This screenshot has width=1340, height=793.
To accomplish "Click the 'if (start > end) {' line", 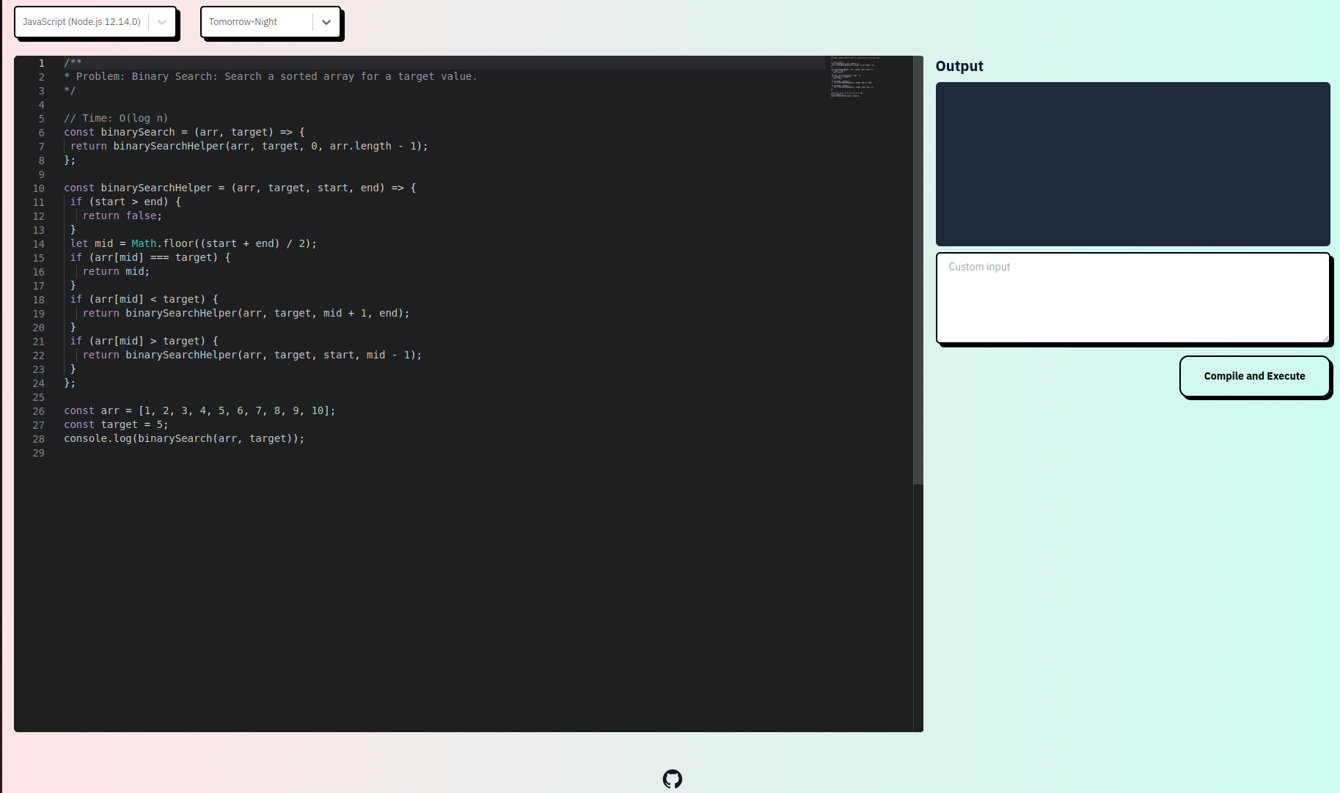I will tap(125, 202).
